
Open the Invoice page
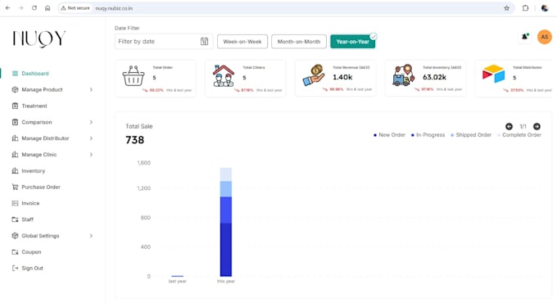pyautogui.click(x=30, y=203)
